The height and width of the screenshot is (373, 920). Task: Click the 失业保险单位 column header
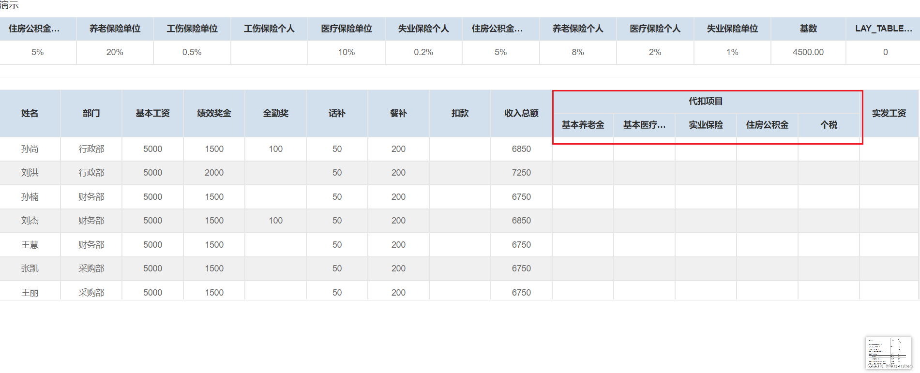click(732, 29)
